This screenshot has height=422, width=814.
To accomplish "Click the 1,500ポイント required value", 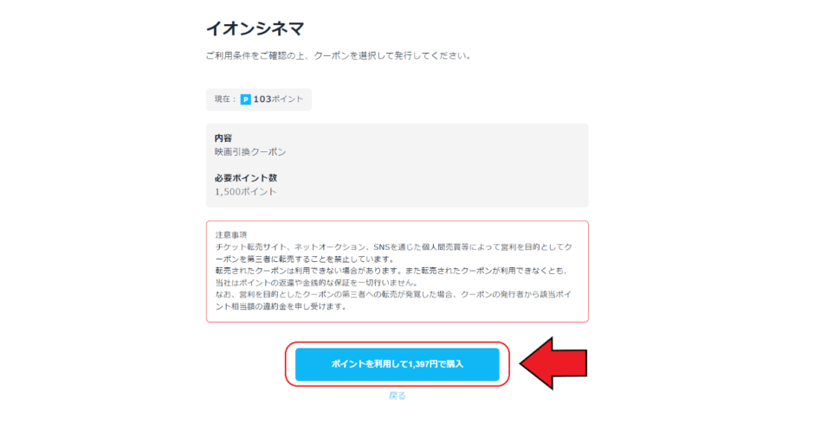I will [x=246, y=192].
